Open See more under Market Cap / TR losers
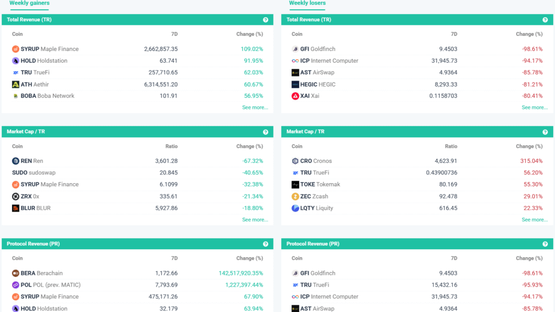The width and height of the screenshot is (555, 312). (x=534, y=219)
